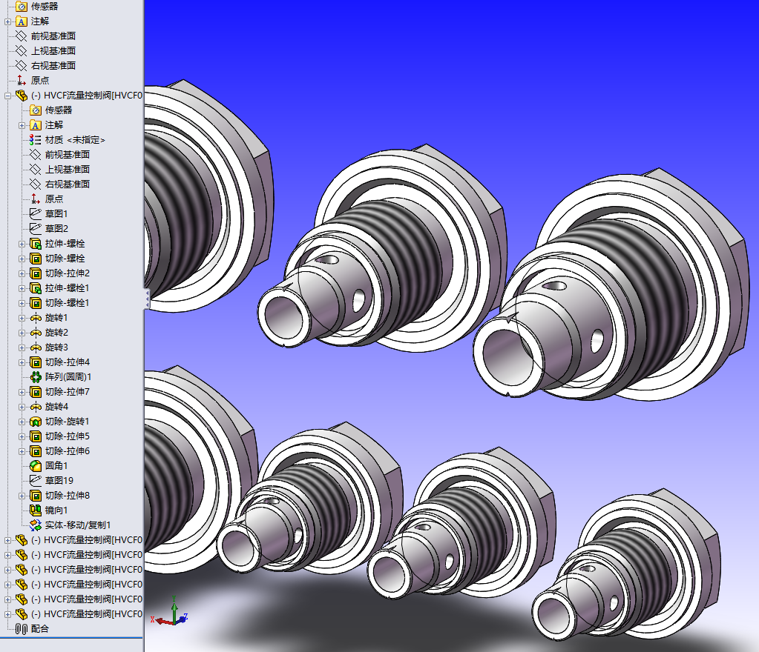Expand the 切除-拉伸2 feature
759x652 pixels.
point(22,273)
